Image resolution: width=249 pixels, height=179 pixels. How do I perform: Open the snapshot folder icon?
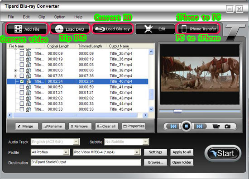point(216,127)
